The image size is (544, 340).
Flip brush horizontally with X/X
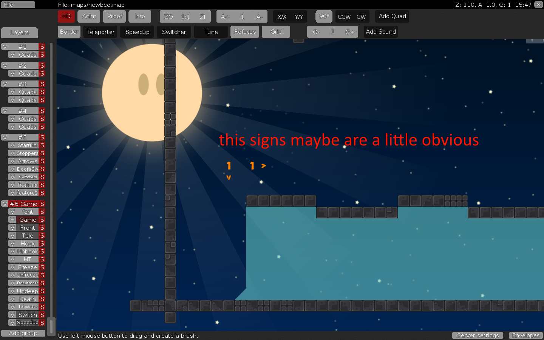282,17
